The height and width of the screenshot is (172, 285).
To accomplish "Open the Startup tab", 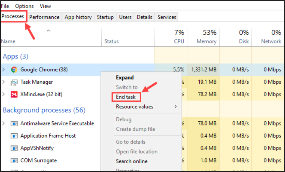I will [105, 17].
